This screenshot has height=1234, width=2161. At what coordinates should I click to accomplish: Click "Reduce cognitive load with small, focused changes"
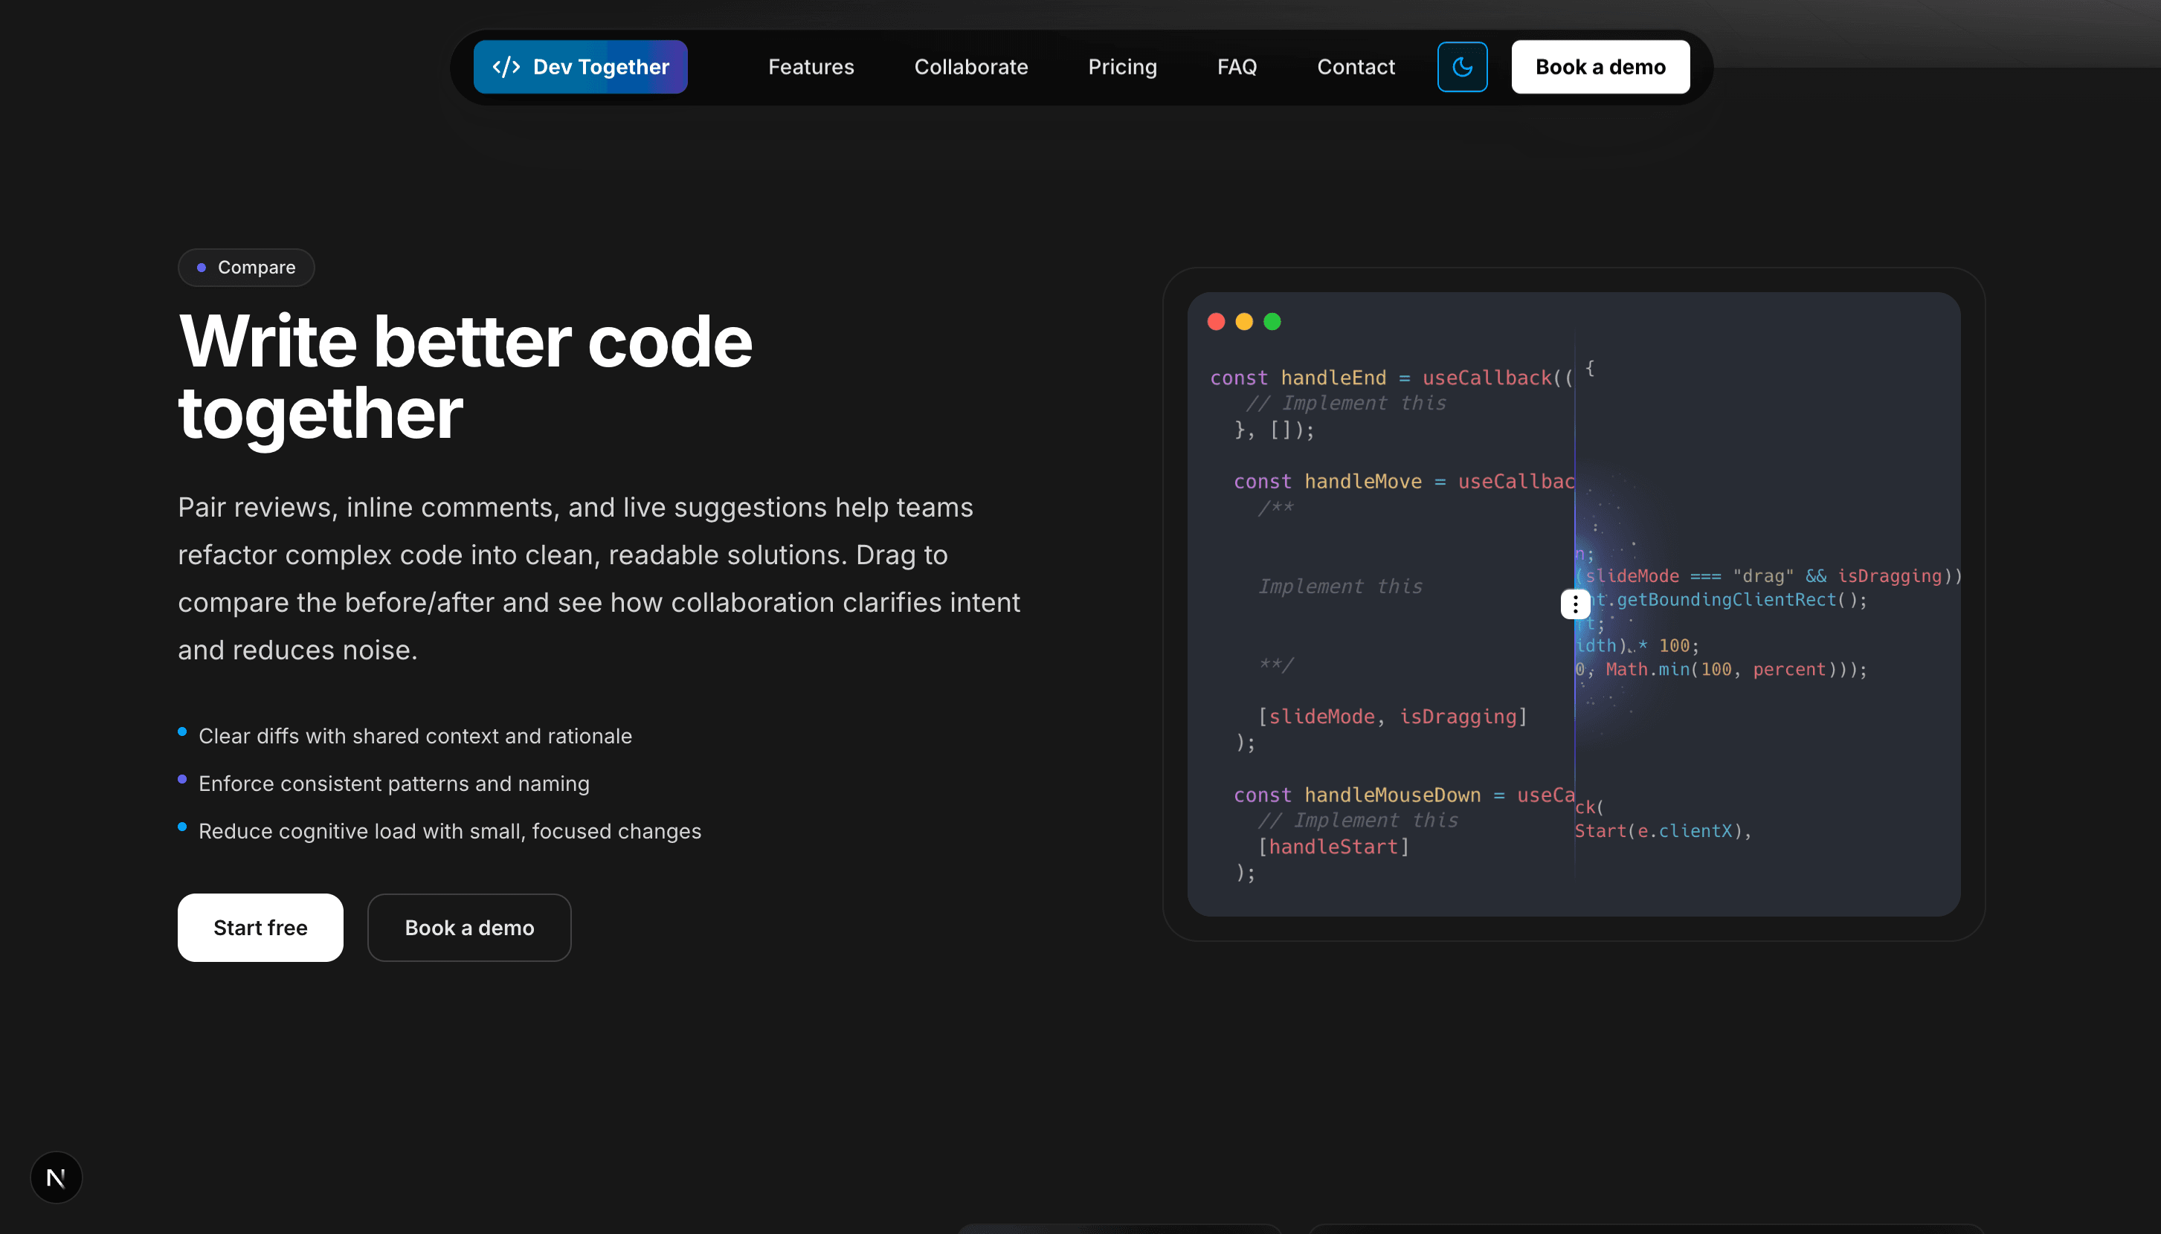(449, 830)
